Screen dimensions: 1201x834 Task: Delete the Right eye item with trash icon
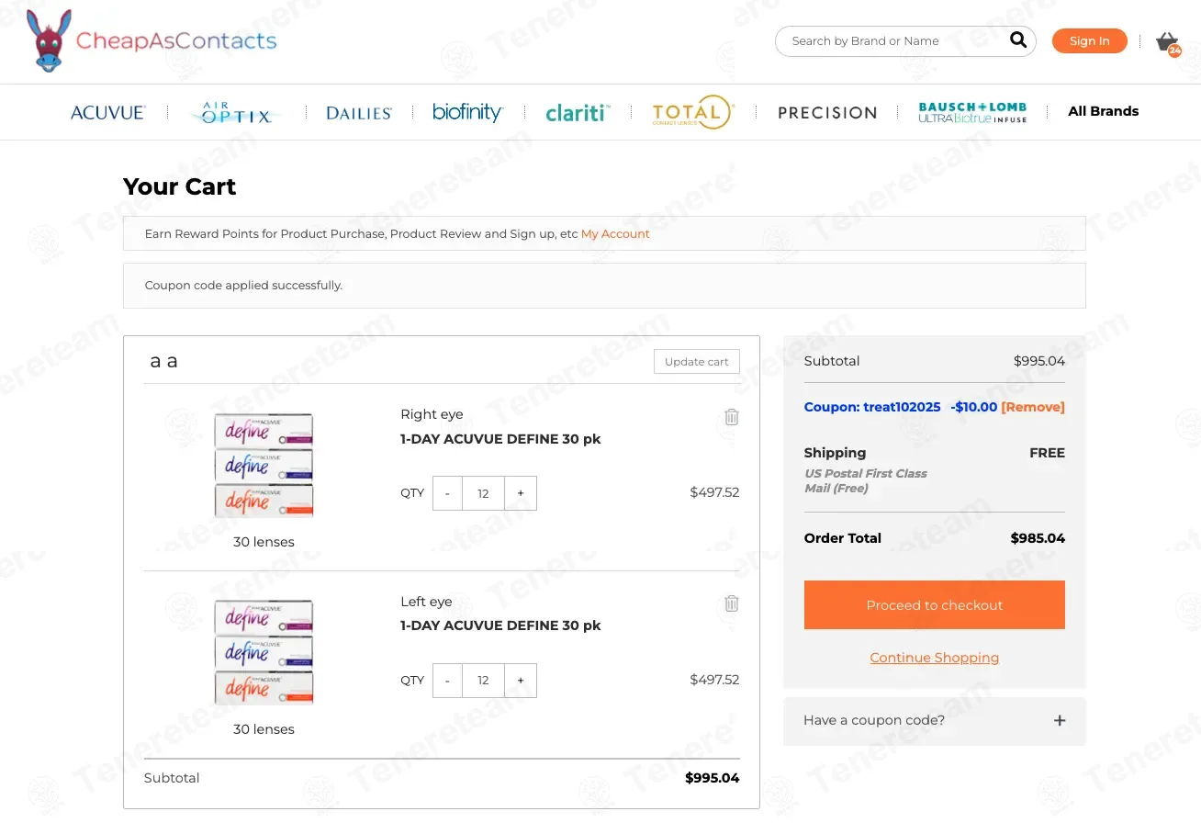click(x=731, y=417)
